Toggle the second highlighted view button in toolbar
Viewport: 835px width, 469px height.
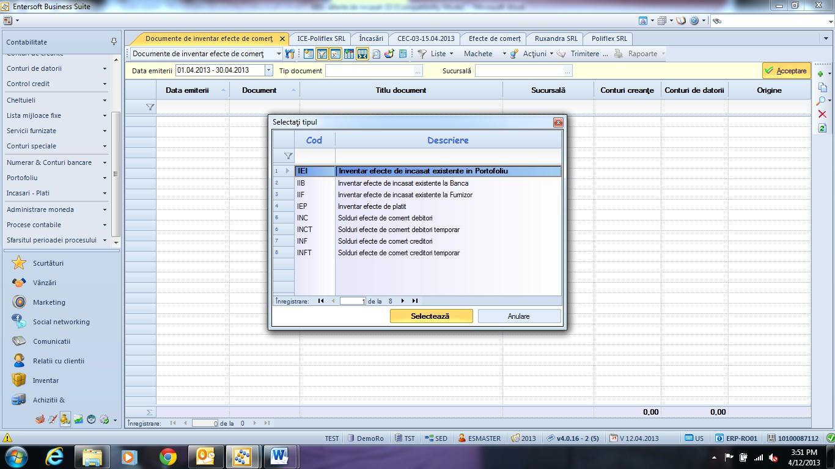point(335,54)
